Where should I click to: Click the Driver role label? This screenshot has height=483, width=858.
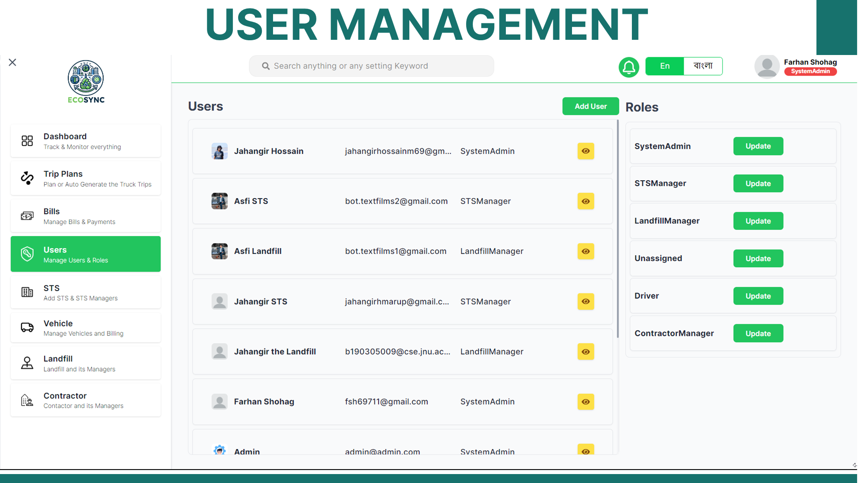pos(647,296)
